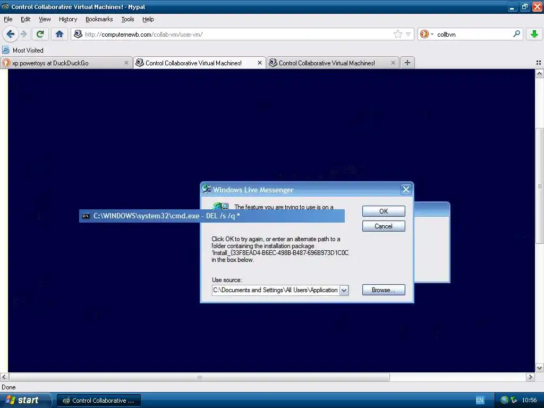Click the search magnifier icon
The height and width of the screenshot is (408, 544).
click(x=516, y=33)
